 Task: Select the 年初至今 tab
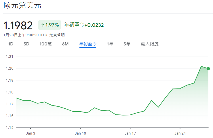tap(88, 44)
